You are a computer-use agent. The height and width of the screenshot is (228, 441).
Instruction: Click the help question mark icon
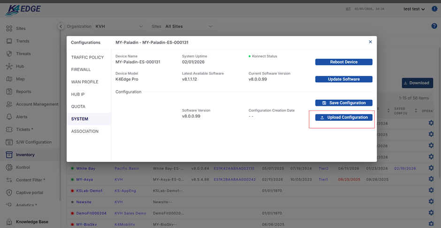pos(434,26)
